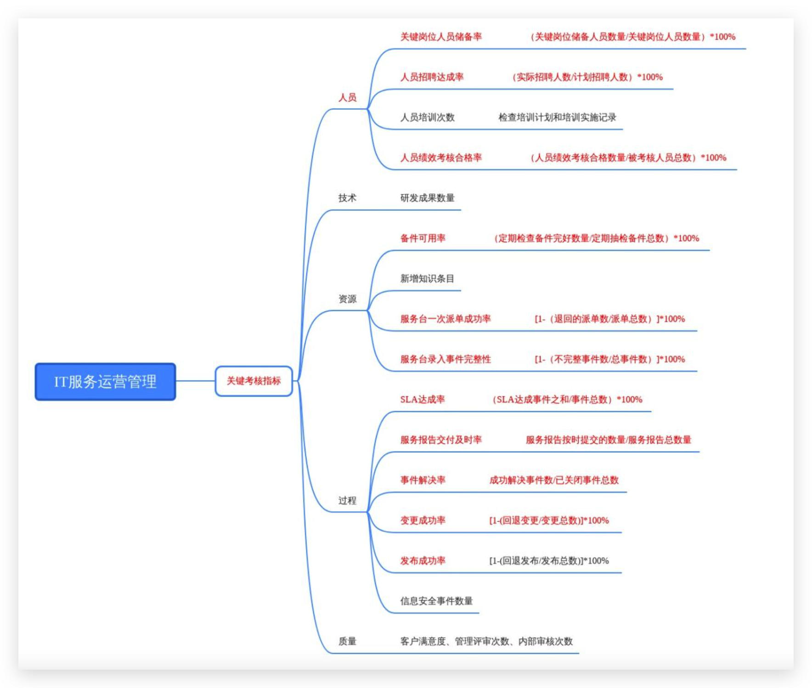Select the text 服务报告按时提交的数量/服务报告总数量
Image resolution: width=812 pixels, height=688 pixels.
[609, 440]
